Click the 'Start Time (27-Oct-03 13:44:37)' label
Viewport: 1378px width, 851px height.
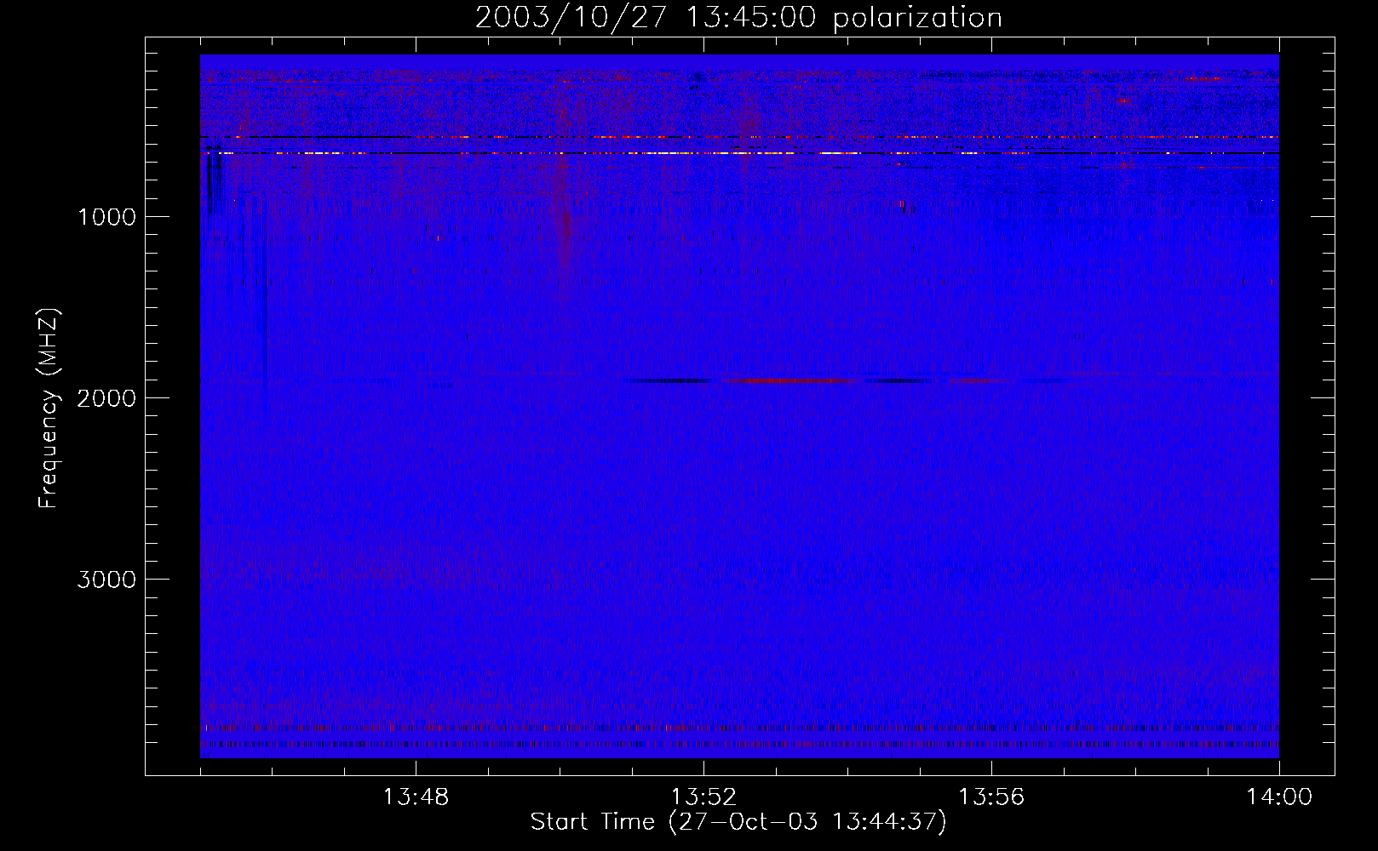(x=738, y=822)
